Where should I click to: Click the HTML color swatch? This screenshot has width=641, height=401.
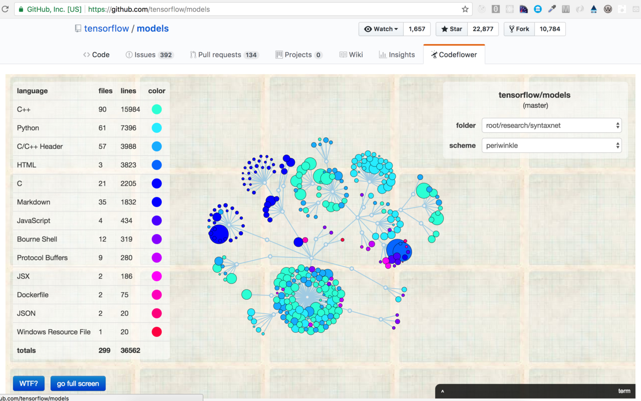coord(157,165)
